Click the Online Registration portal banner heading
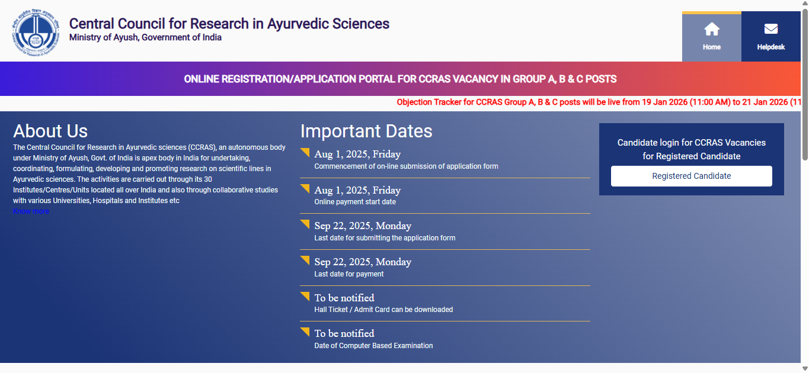 click(x=400, y=79)
